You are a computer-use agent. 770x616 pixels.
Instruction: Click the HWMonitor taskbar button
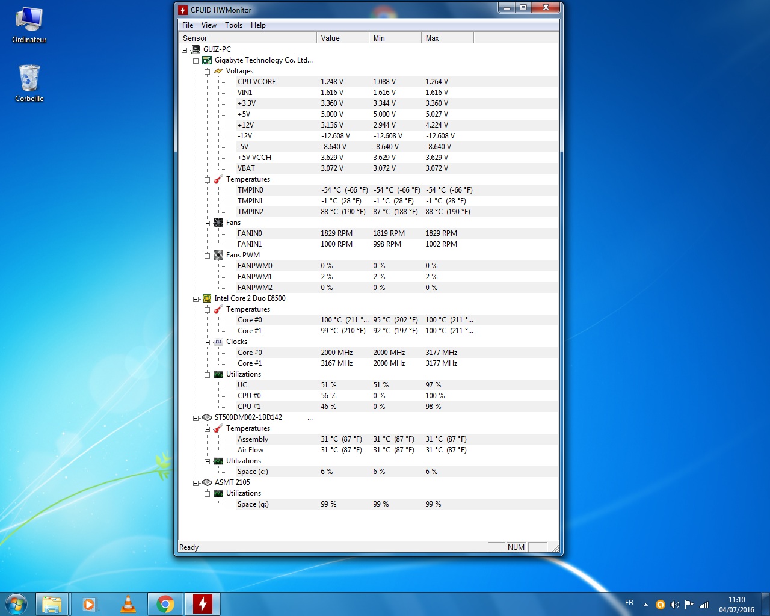click(x=203, y=604)
